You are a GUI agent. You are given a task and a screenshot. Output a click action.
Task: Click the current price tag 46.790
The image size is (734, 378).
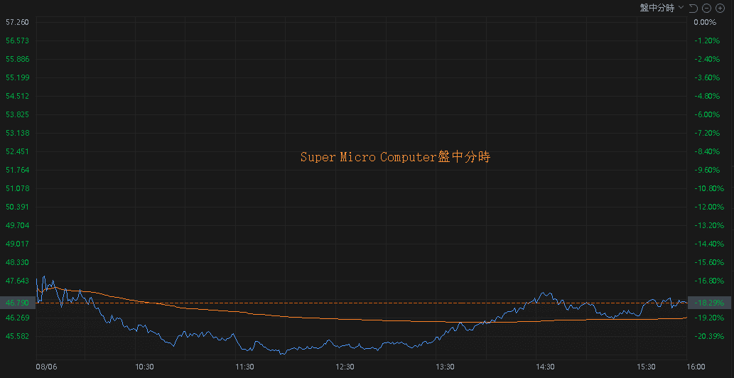17,303
